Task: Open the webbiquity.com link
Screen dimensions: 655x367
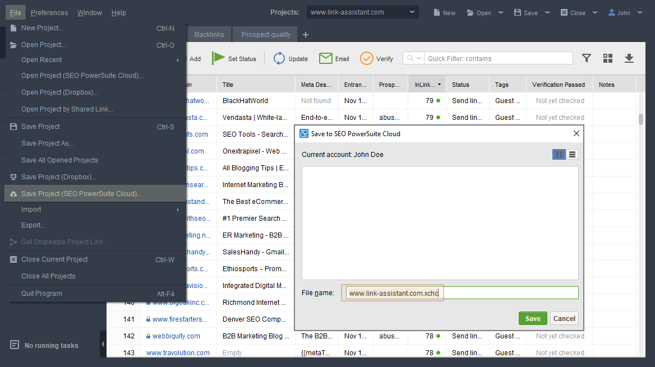Action: pos(176,336)
